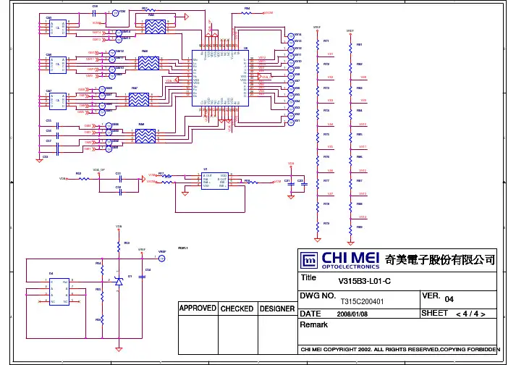Click the U4 IC symbol
The image size is (516, 365).
[58, 290]
